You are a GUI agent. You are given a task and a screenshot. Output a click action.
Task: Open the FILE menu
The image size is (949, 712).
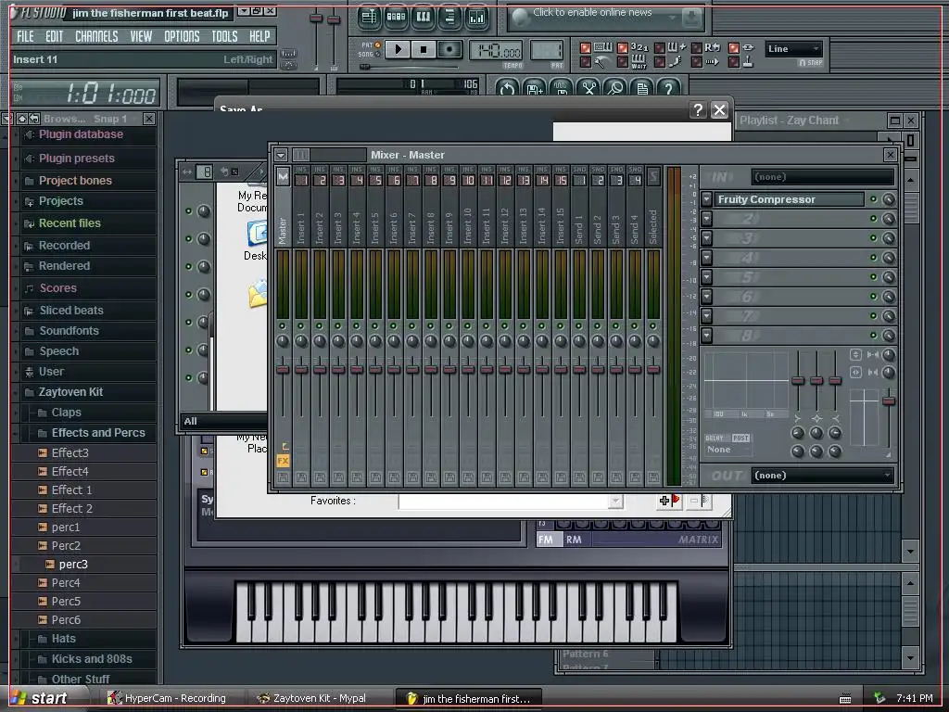25,36
